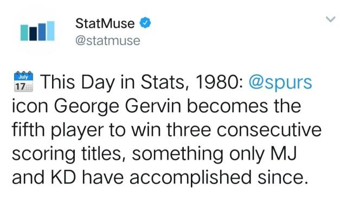Click the light blue bar in logo
The width and height of the screenshot is (347, 199).
50,31
